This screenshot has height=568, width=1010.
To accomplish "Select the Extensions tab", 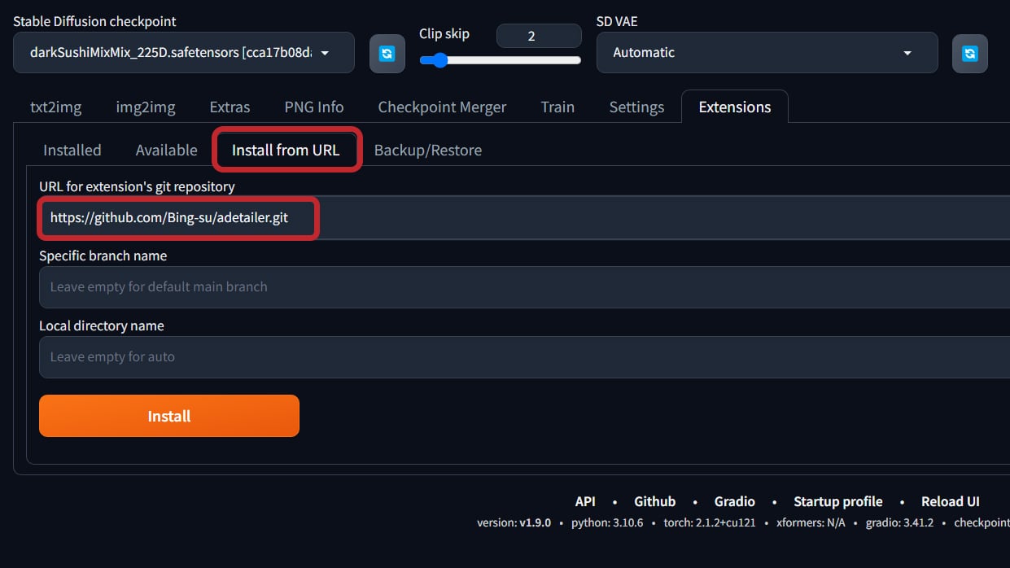I will pos(735,107).
